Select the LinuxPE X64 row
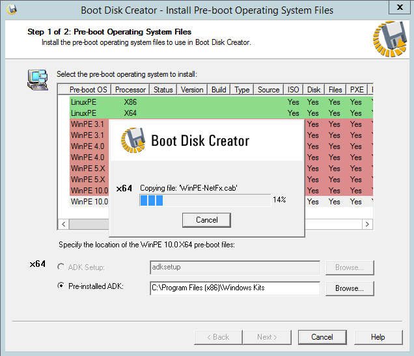The width and height of the screenshot is (414, 356). [x=221, y=113]
